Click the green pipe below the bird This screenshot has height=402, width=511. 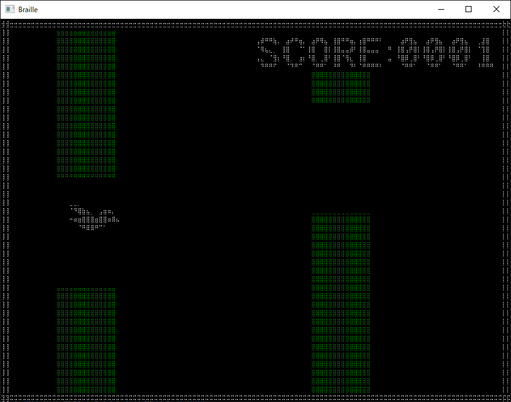pyautogui.click(x=86, y=341)
